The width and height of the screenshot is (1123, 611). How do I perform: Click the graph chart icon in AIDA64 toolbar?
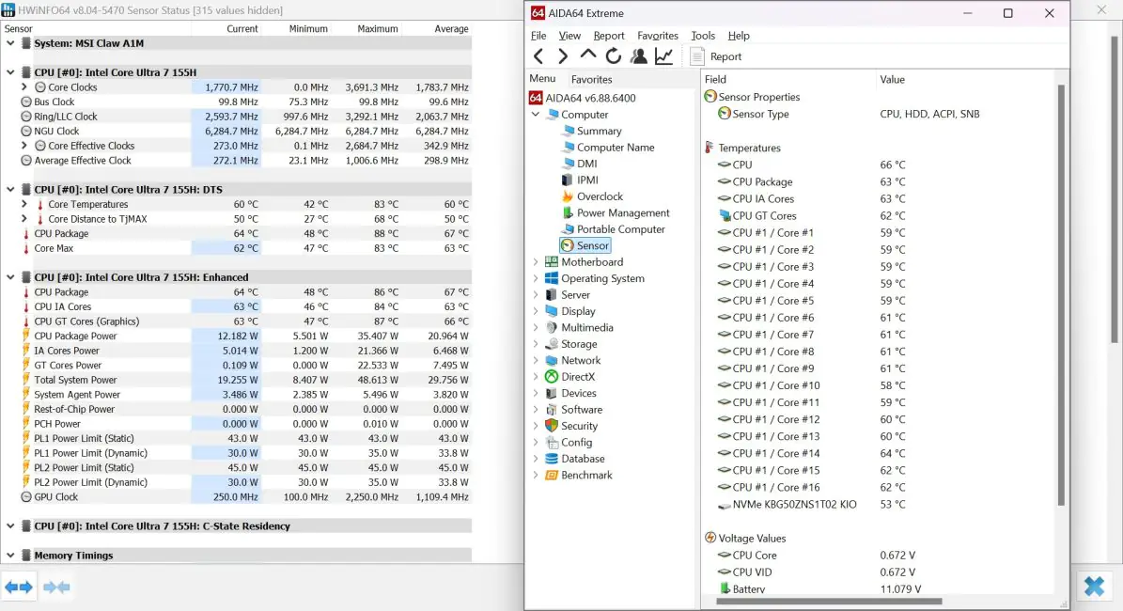point(663,55)
